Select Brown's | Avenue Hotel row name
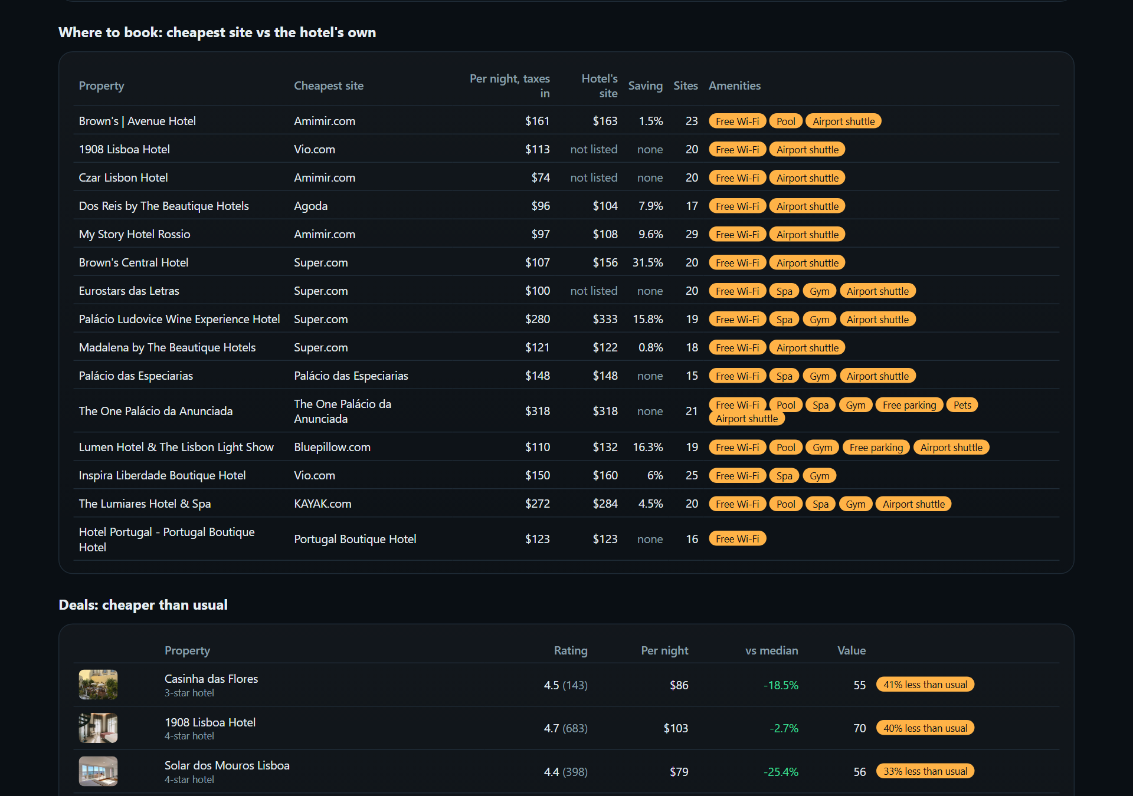This screenshot has height=796, width=1133. click(x=137, y=121)
